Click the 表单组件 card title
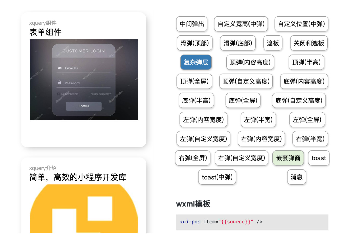This screenshot has height=243, width=348. click(45, 32)
